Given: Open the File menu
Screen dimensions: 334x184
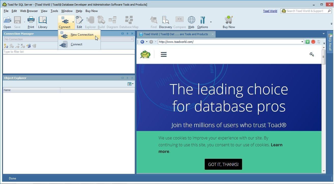Looking at the screenshot, I should pos(6,11).
